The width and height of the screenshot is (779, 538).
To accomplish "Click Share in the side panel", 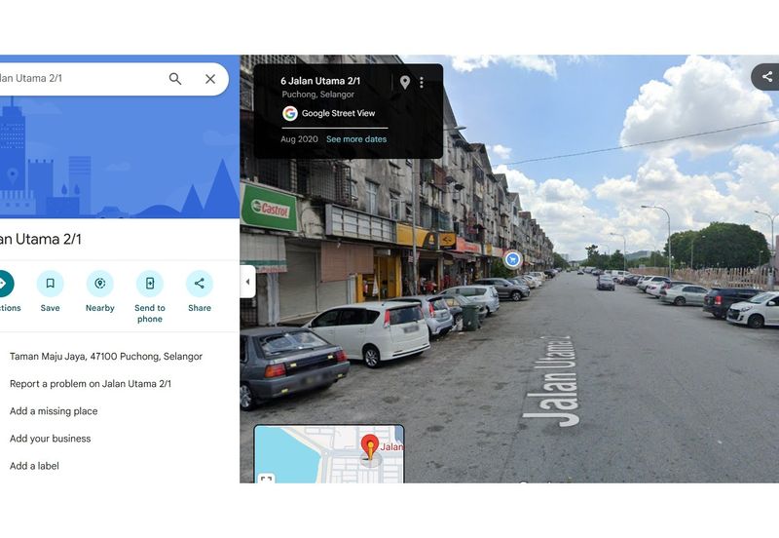I will click(200, 284).
